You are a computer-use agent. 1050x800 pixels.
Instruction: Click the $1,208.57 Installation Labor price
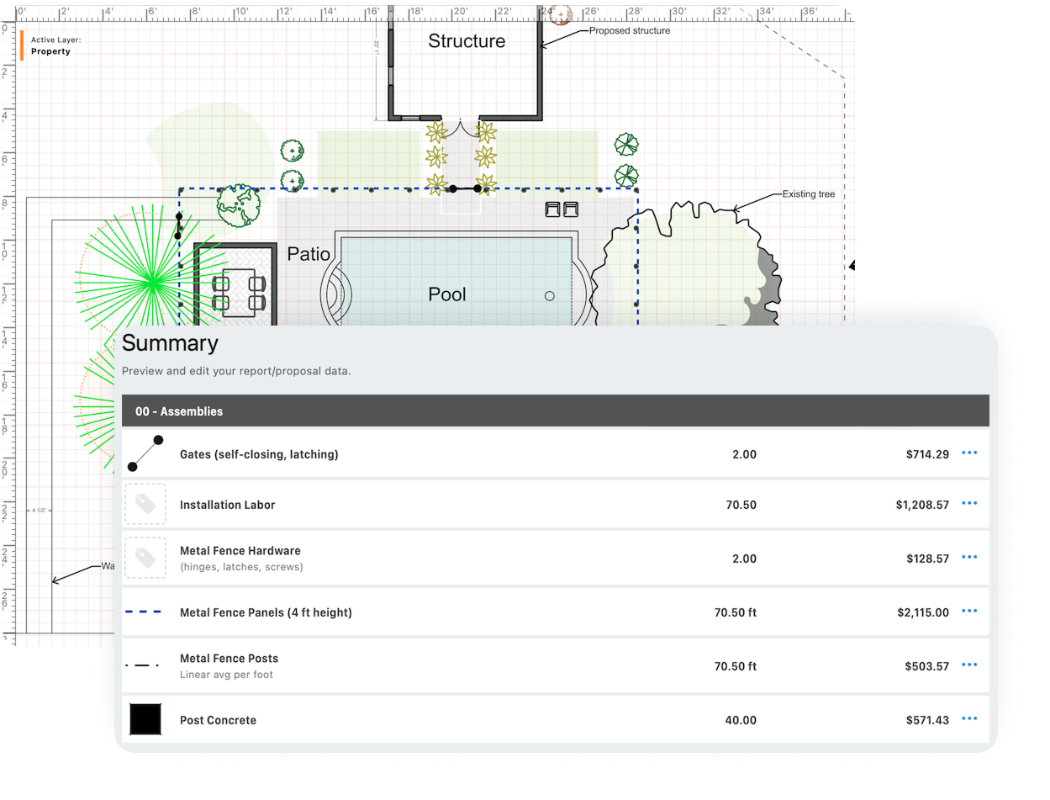(922, 506)
